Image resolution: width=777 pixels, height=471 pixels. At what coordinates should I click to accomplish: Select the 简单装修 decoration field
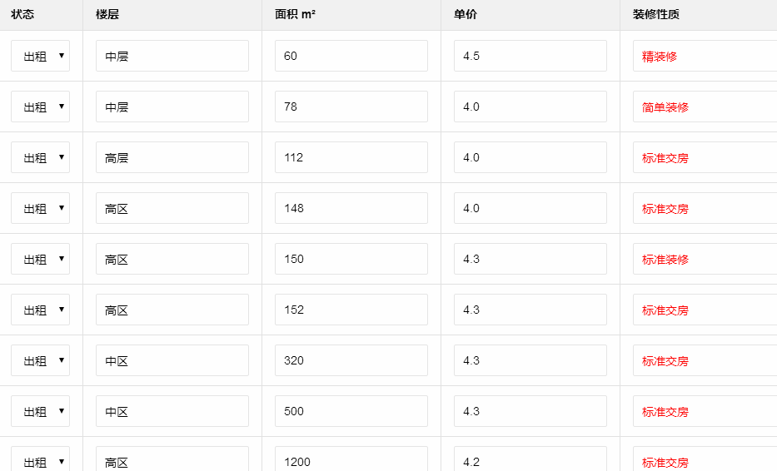point(704,107)
